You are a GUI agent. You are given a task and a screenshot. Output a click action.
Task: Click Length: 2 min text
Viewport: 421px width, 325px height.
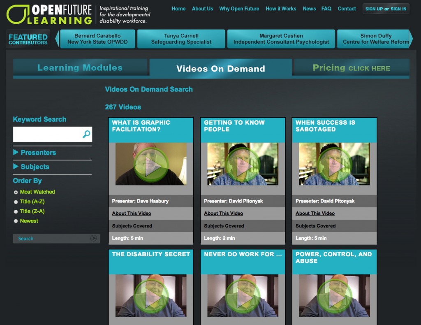click(x=220, y=238)
